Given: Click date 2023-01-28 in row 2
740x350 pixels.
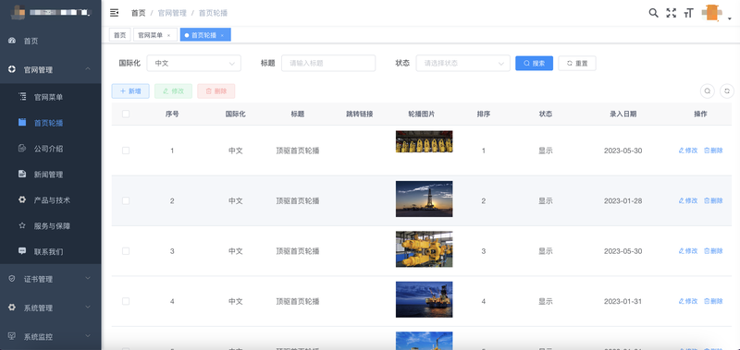Looking at the screenshot, I should point(623,200).
